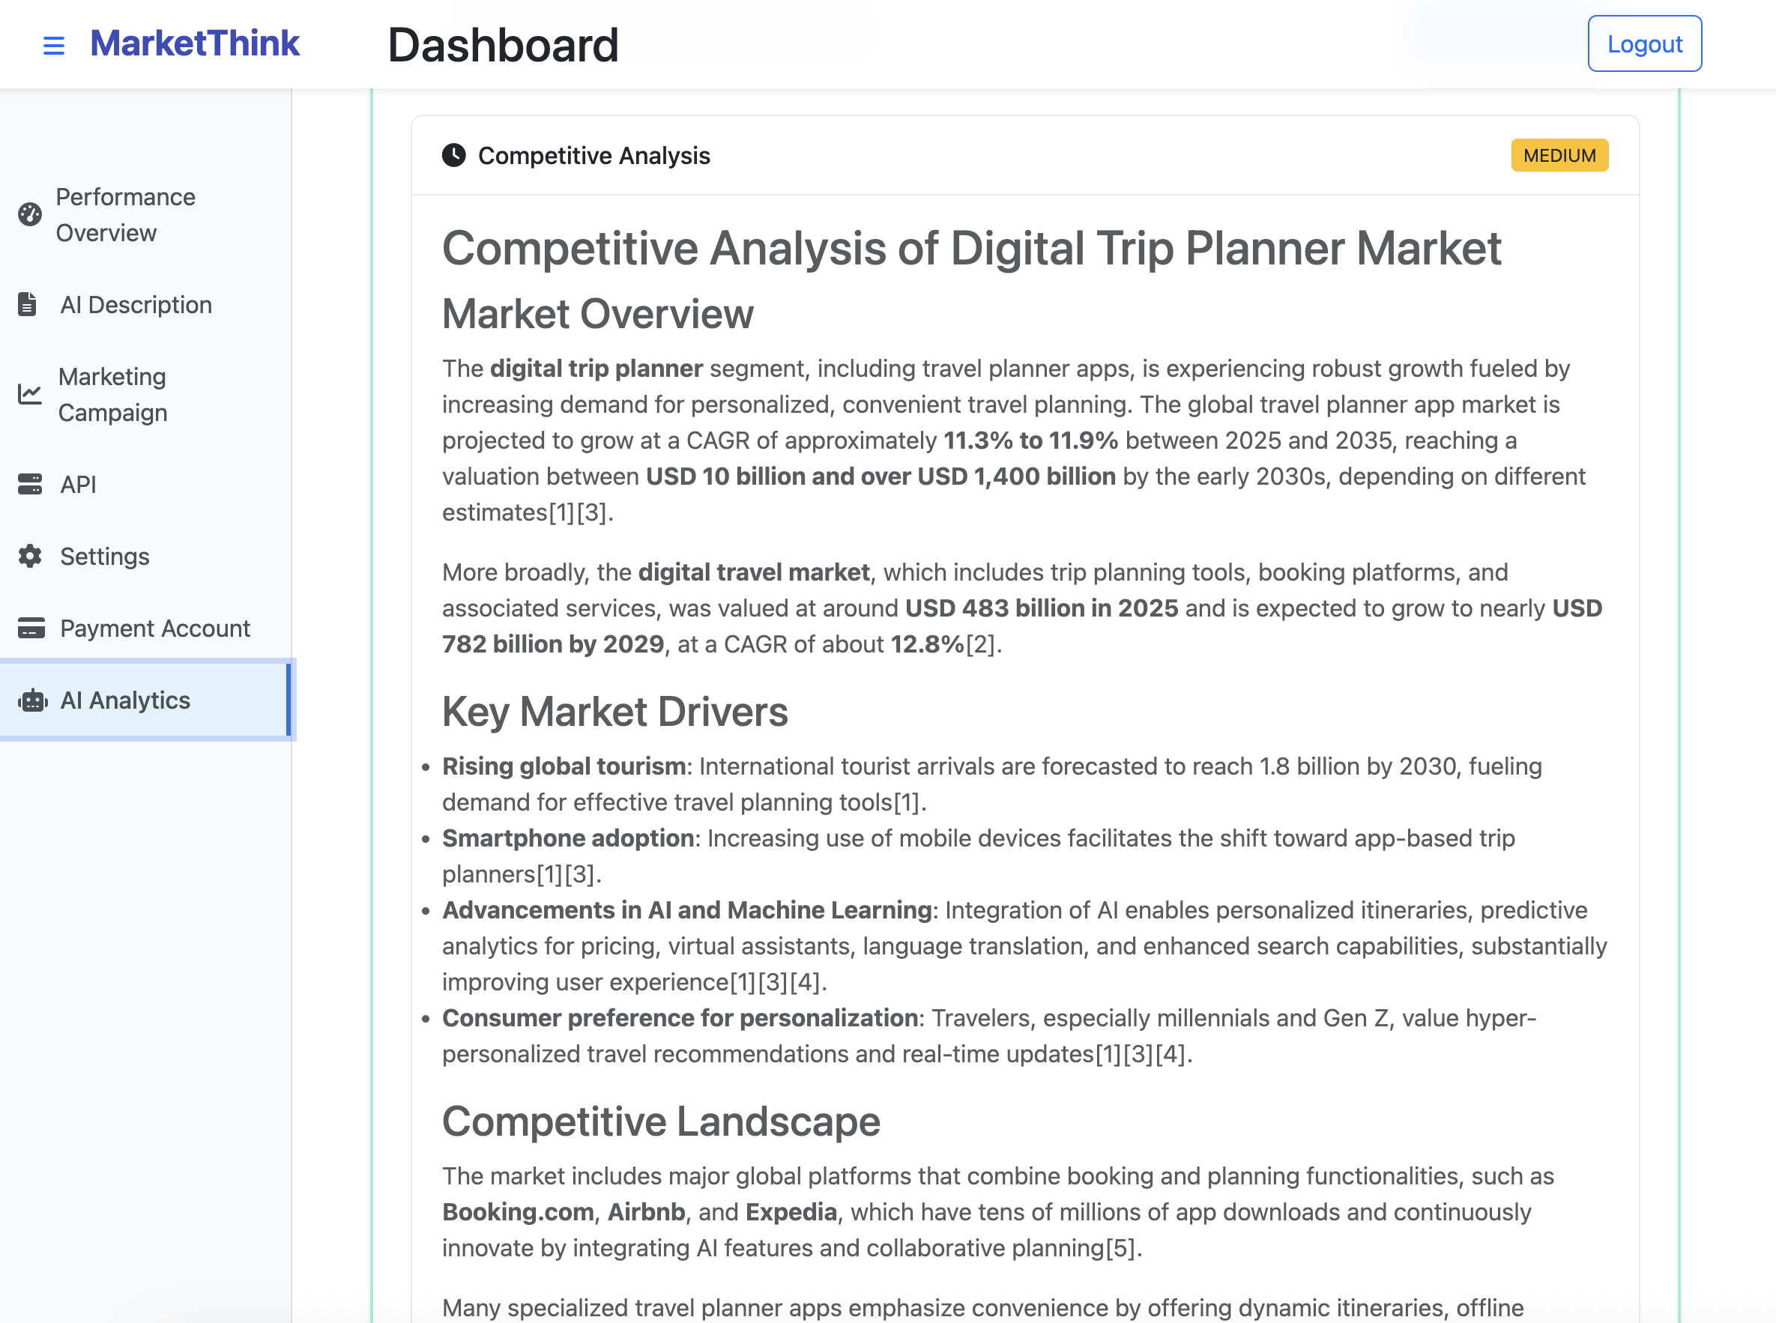Click the MarketThink logo link
This screenshot has width=1776, height=1323.
tap(195, 43)
